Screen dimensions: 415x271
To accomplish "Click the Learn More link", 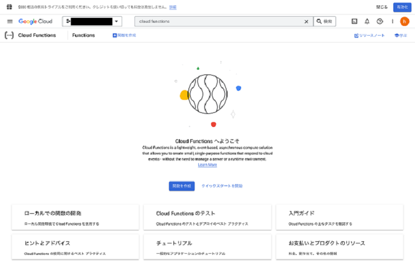I will coord(207,165).
